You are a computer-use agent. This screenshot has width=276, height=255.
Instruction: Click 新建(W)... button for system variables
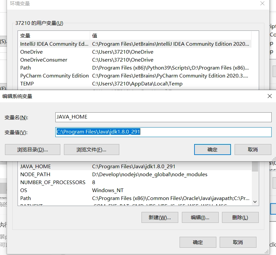(160, 218)
